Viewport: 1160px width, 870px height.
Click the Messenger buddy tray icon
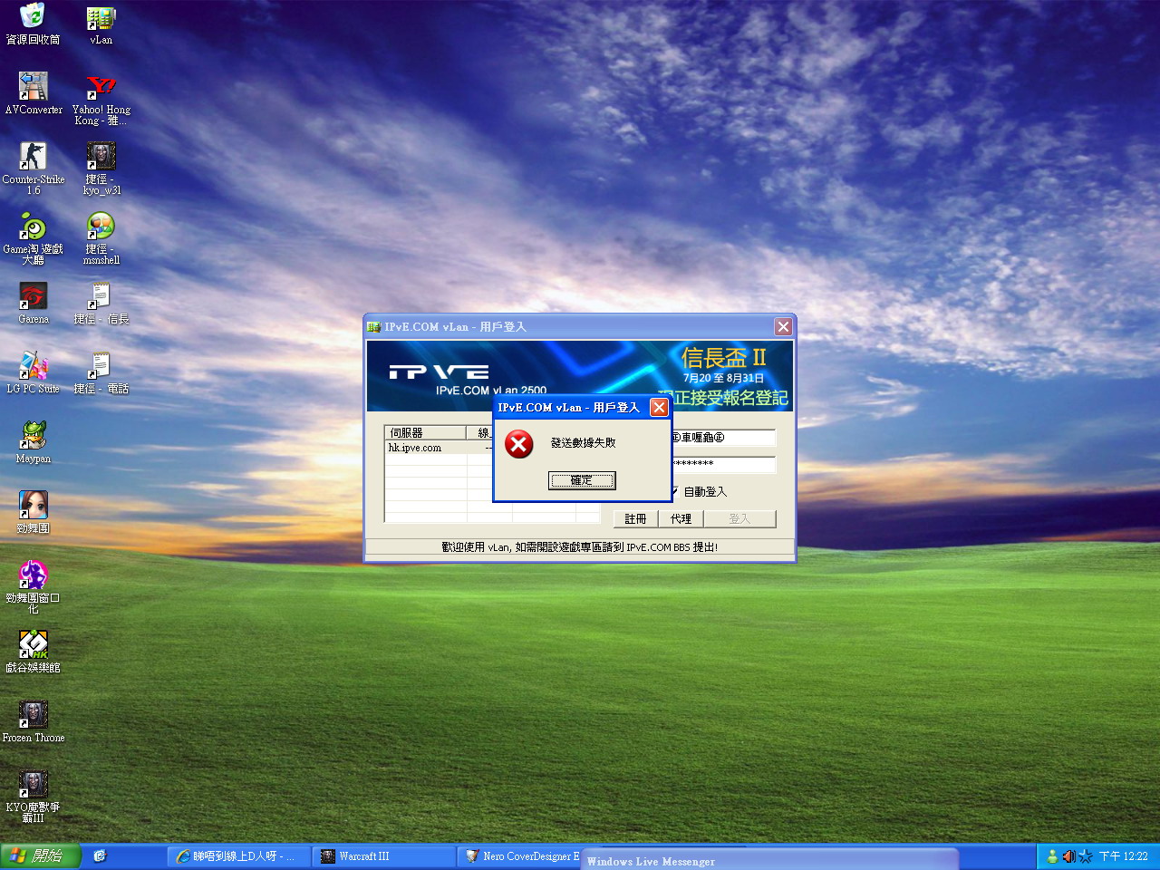pyautogui.click(x=1052, y=856)
